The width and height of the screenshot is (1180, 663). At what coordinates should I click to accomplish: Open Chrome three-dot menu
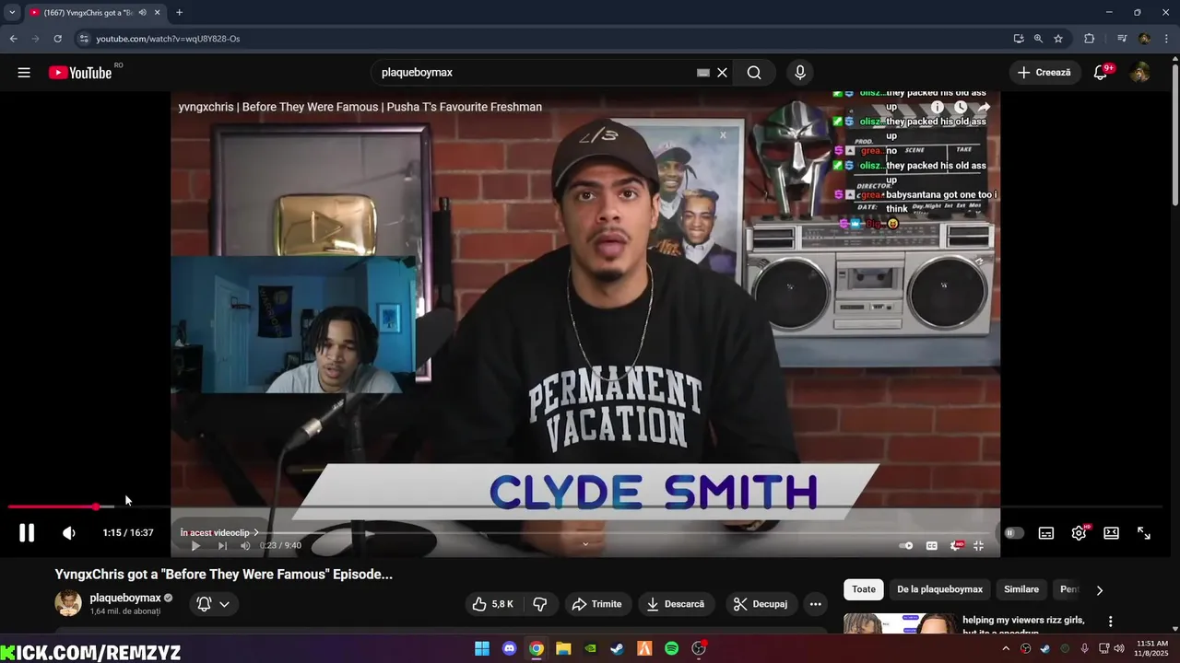(x=1166, y=39)
